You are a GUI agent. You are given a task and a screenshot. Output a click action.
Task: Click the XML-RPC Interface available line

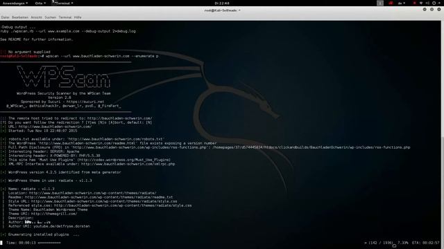pos(88,164)
